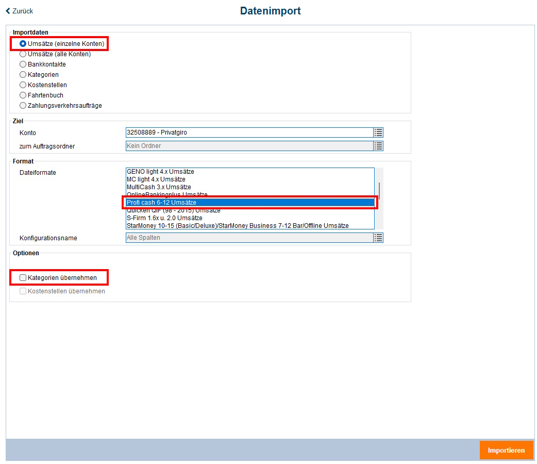The width and height of the screenshot is (537, 464).
Task: Choose Umsätze (alle Konten) option
Action: 23,54
